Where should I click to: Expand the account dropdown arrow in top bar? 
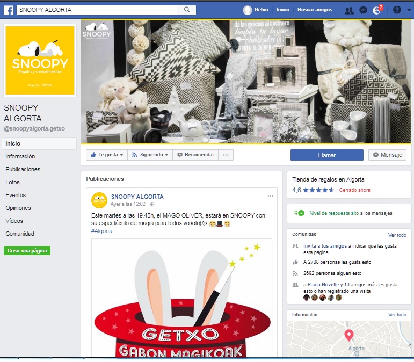coord(409,10)
